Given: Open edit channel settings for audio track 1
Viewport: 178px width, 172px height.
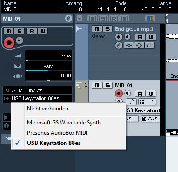Looking at the screenshot, I should click(119, 45).
